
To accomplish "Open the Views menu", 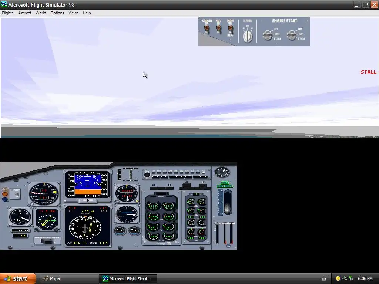I will [x=73, y=13].
